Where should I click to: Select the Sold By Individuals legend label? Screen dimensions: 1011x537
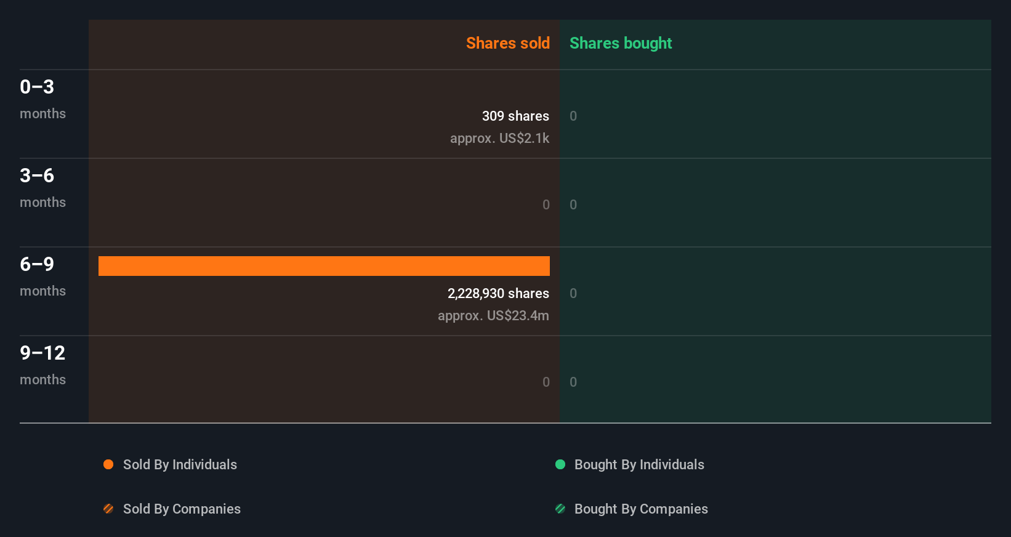click(x=180, y=464)
